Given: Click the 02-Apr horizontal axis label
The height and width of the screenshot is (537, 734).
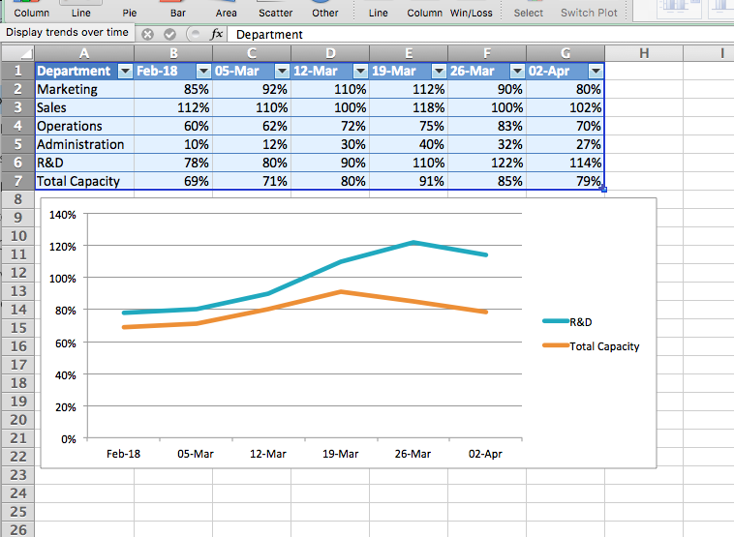Looking at the screenshot, I should point(485,454).
